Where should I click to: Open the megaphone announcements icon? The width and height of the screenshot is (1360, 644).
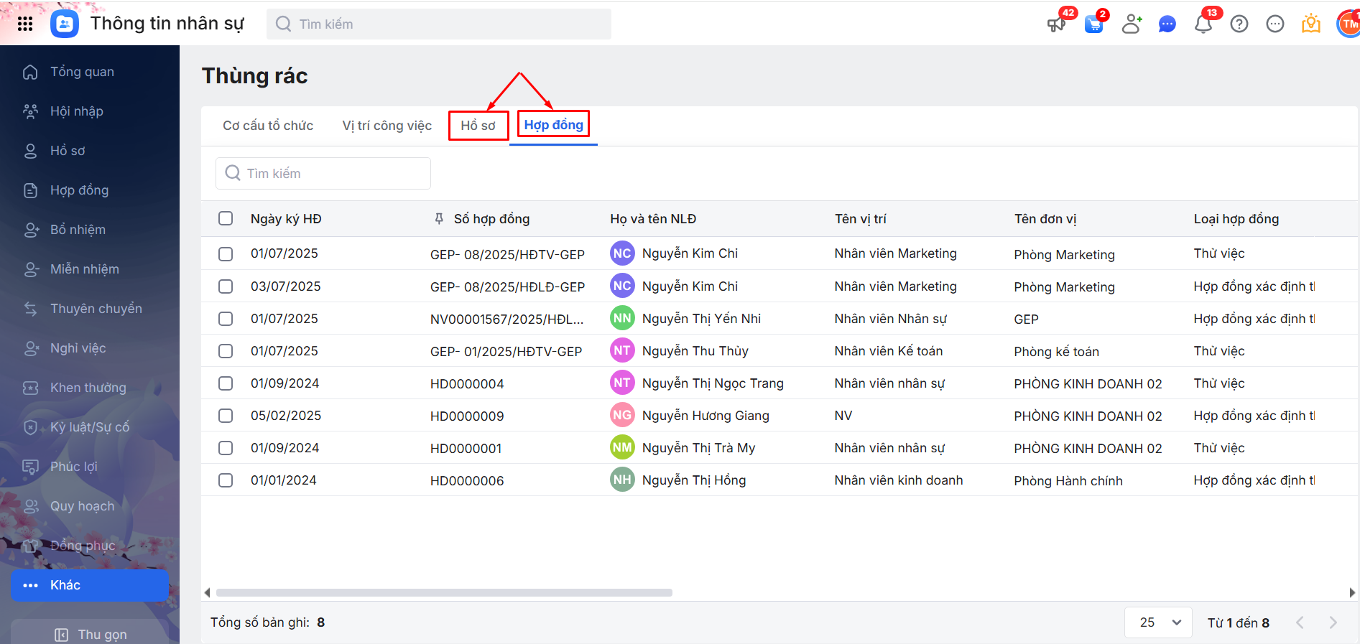[x=1056, y=24]
